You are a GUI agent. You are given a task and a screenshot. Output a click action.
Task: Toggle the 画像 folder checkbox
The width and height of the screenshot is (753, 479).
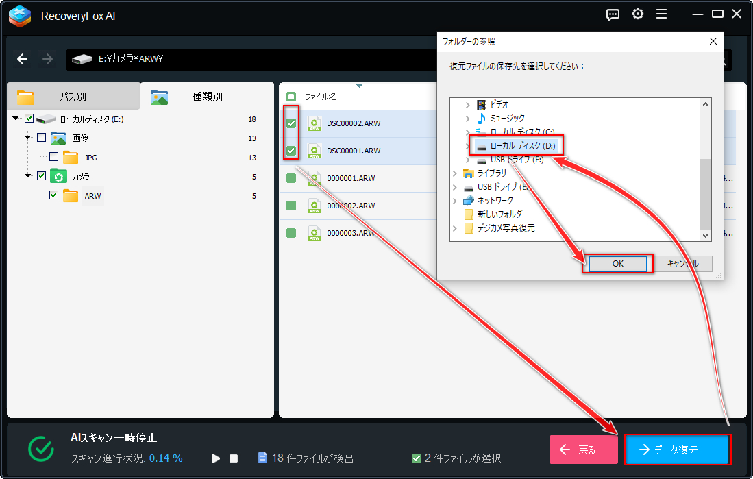(41, 138)
